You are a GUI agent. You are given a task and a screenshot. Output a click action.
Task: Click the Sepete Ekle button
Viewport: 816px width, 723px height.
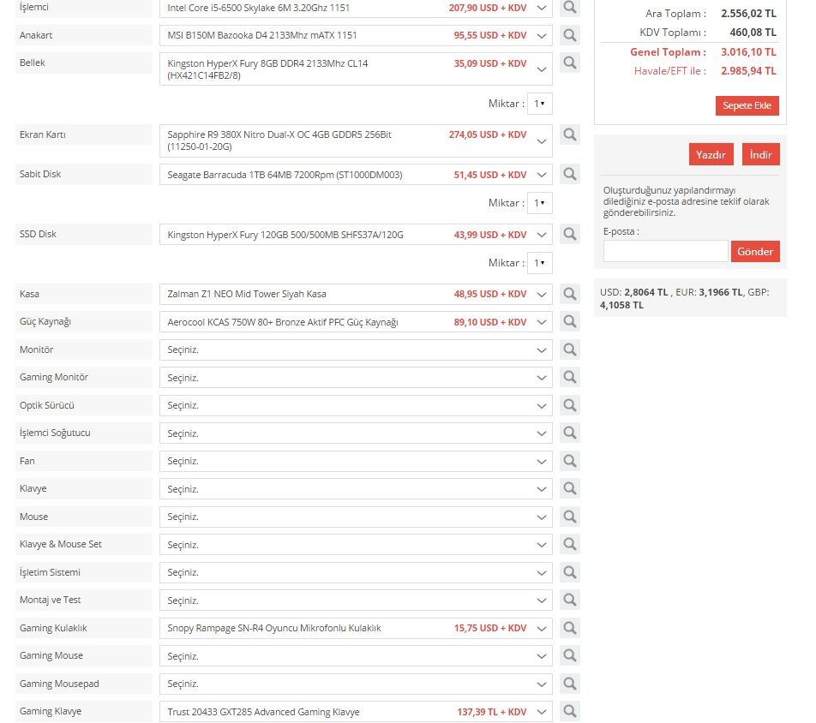747,105
